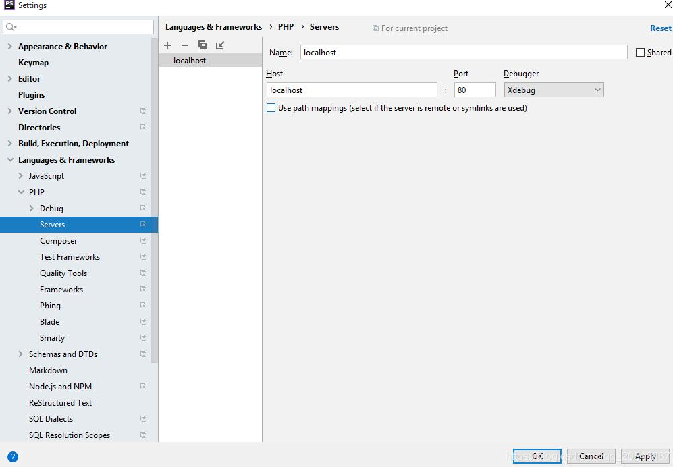Click the OK button
Screen dimensions: 673x467
tap(537, 456)
